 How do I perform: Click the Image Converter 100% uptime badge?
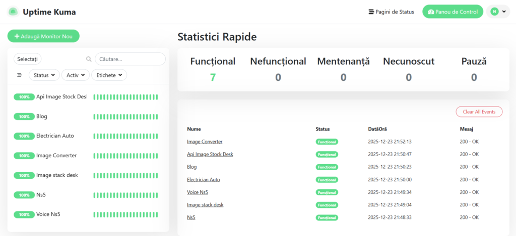pyautogui.click(x=24, y=156)
